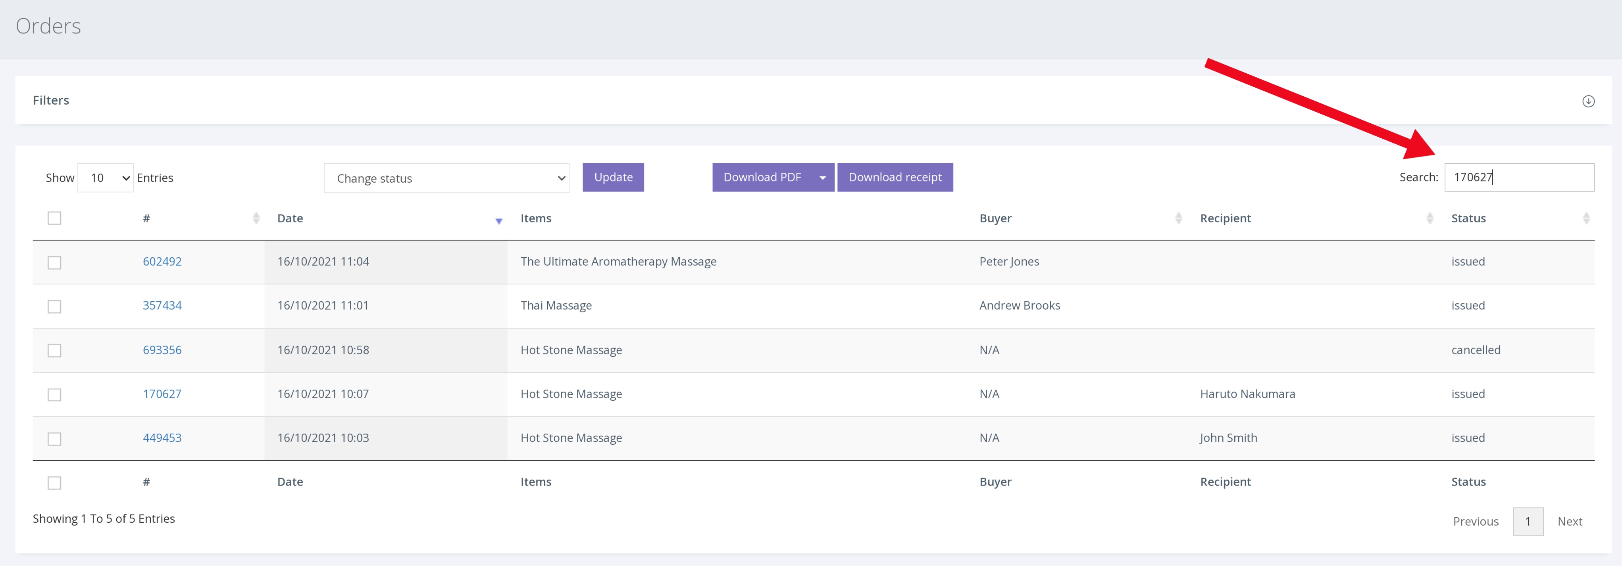Select page 1 in pagination
Screen dimensions: 1622x566
click(1528, 521)
